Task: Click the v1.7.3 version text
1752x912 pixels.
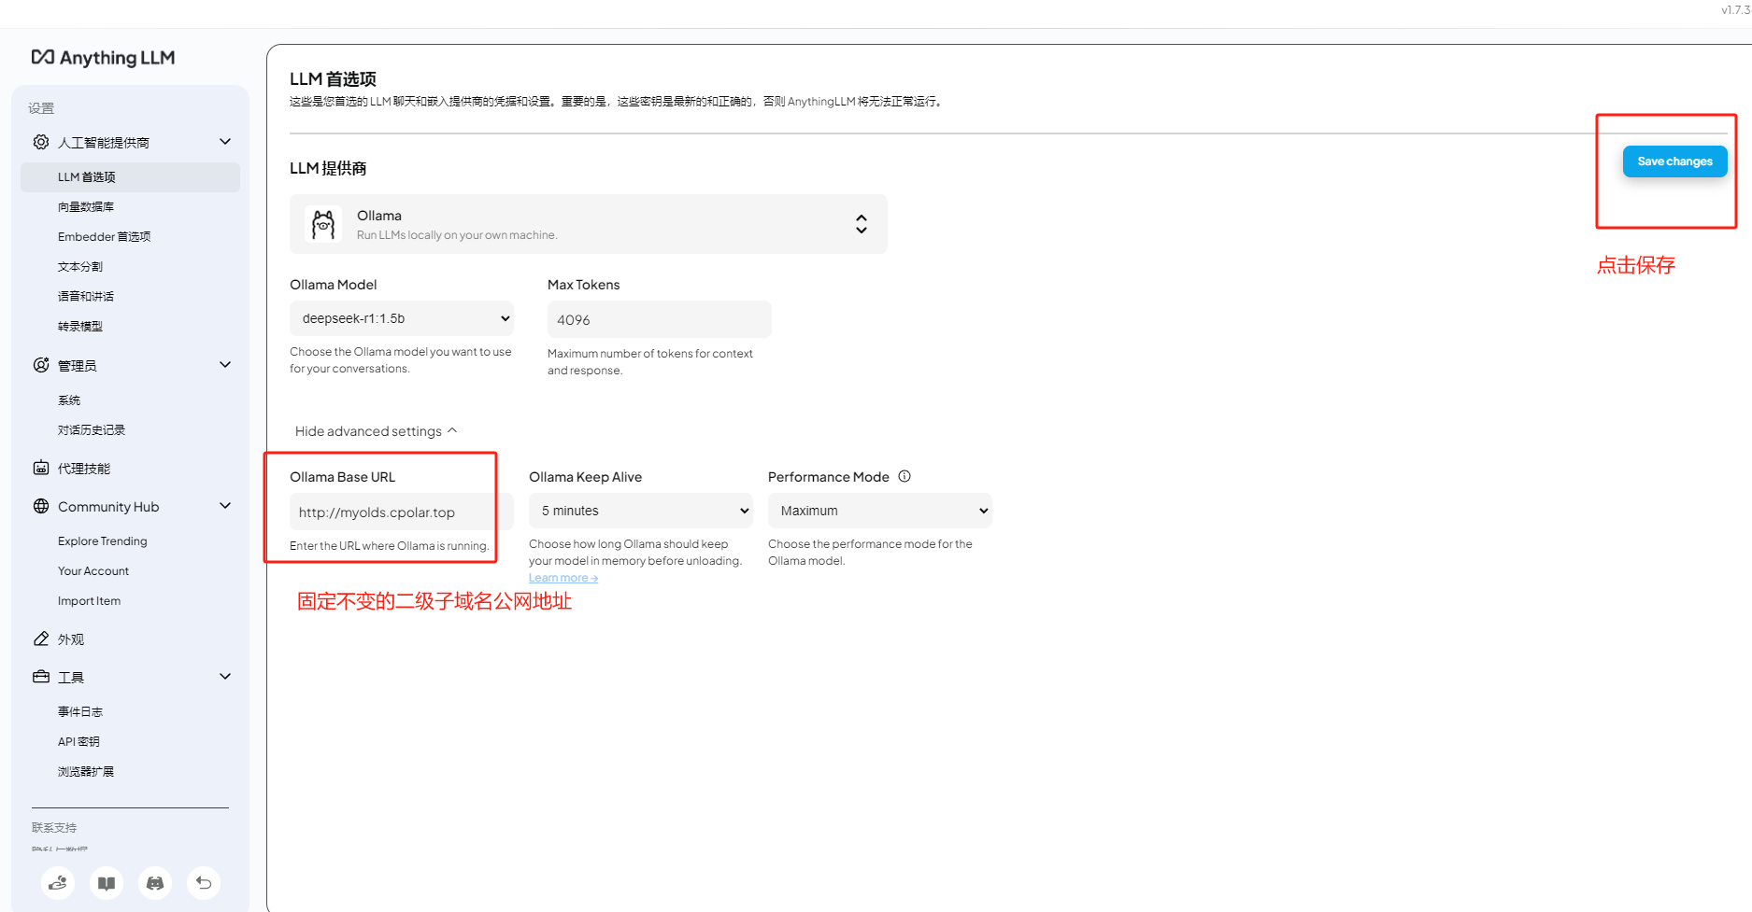Action: pos(1736,10)
